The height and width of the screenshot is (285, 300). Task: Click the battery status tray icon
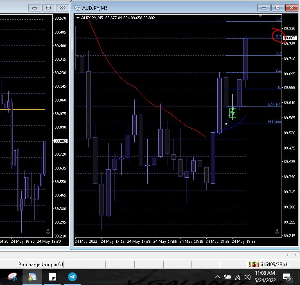tap(228, 277)
